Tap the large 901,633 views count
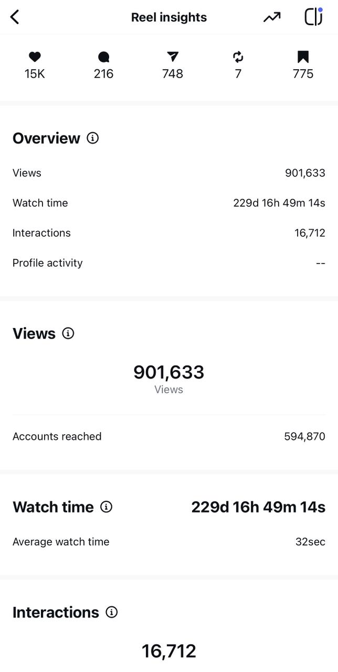 [x=169, y=372]
